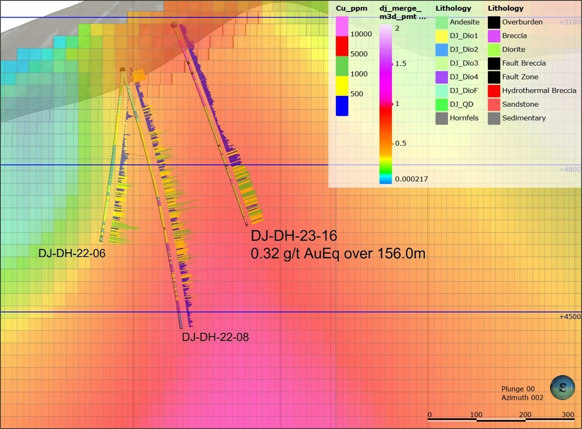This screenshot has width=582, height=429.
Task: Click the DJ-DH-23-16 drillhole label text
Action: pos(293,236)
